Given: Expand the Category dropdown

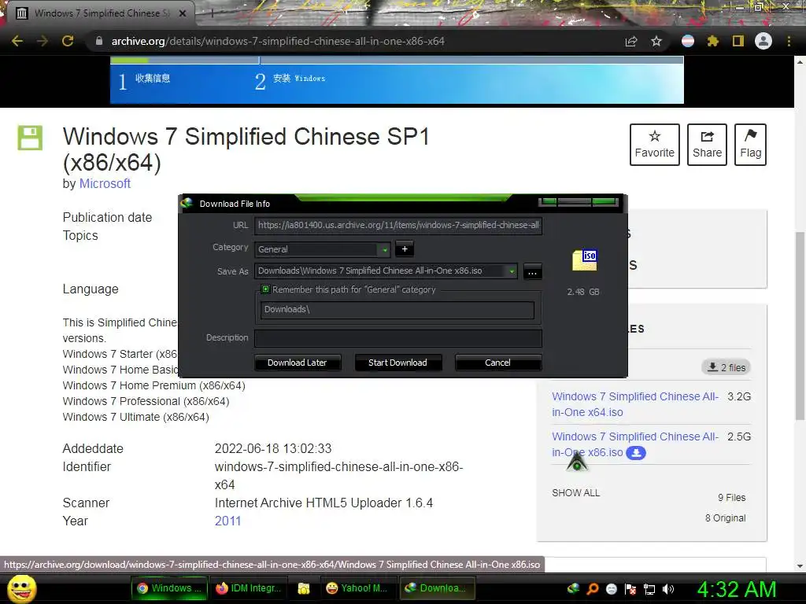Looking at the screenshot, I should (x=384, y=249).
